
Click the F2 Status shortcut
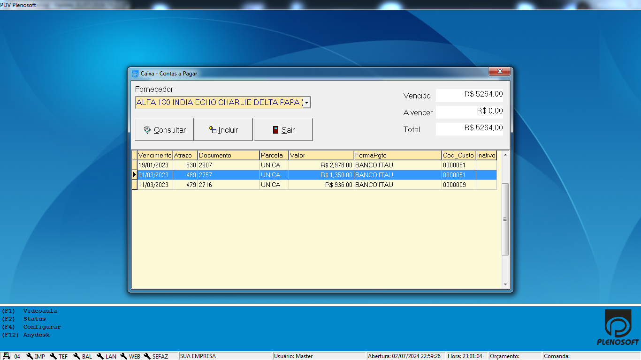pos(23,319)
